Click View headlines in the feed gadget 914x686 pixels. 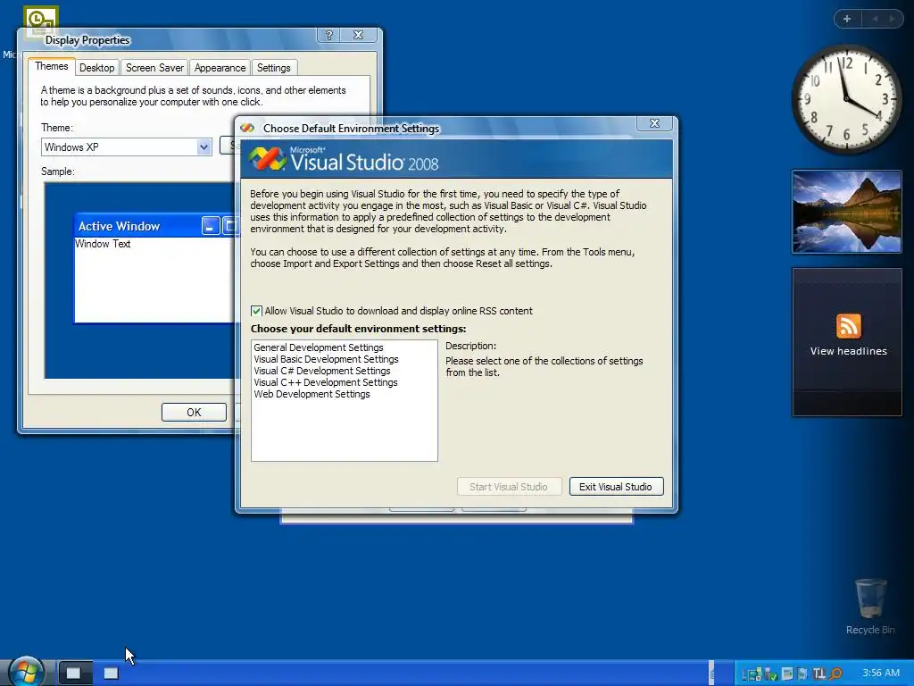tap(848, 351)
